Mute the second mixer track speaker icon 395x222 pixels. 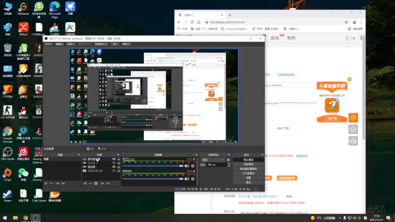click(x=187, y=179)
